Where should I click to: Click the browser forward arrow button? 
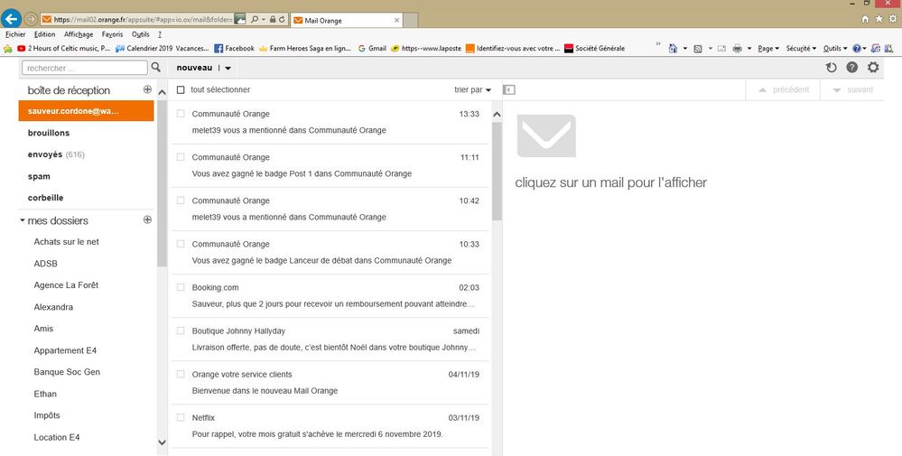[31, 19]
